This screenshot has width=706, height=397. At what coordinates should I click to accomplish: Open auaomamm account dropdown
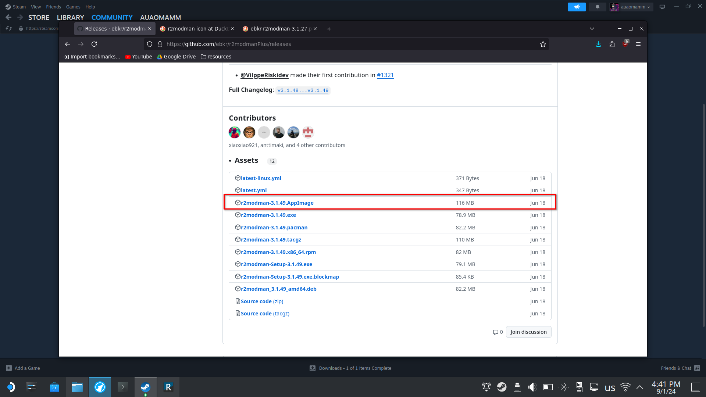(x=631, y=7)
